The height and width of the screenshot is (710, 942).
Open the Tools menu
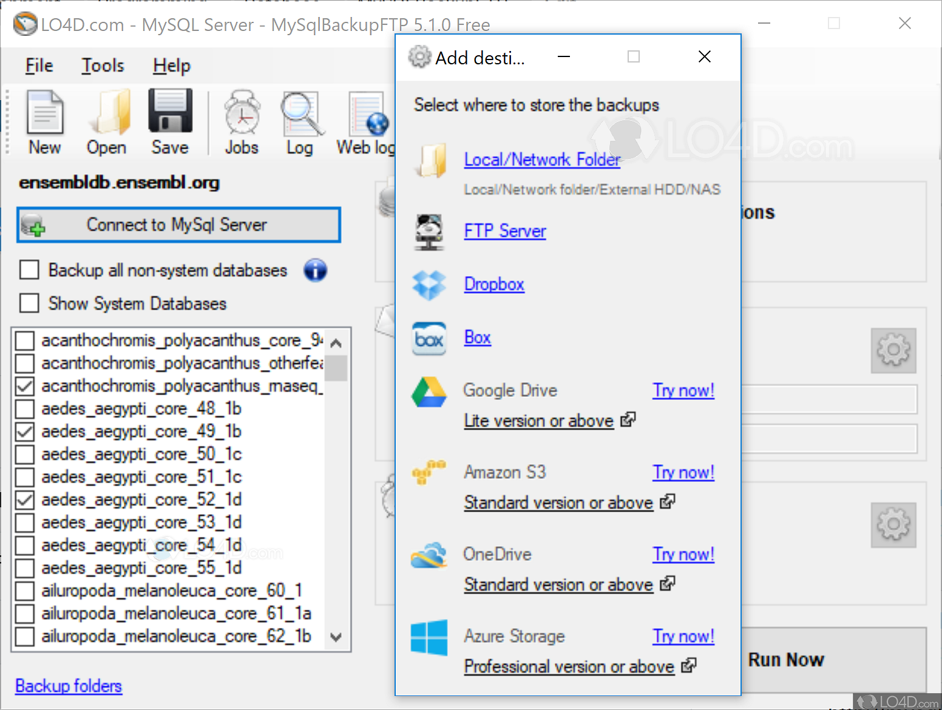(x=102, y=66)
